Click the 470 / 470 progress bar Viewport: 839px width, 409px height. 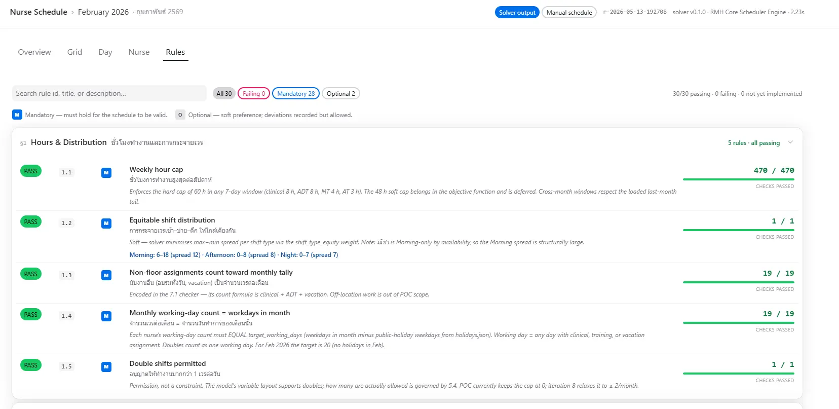point(739,179)
